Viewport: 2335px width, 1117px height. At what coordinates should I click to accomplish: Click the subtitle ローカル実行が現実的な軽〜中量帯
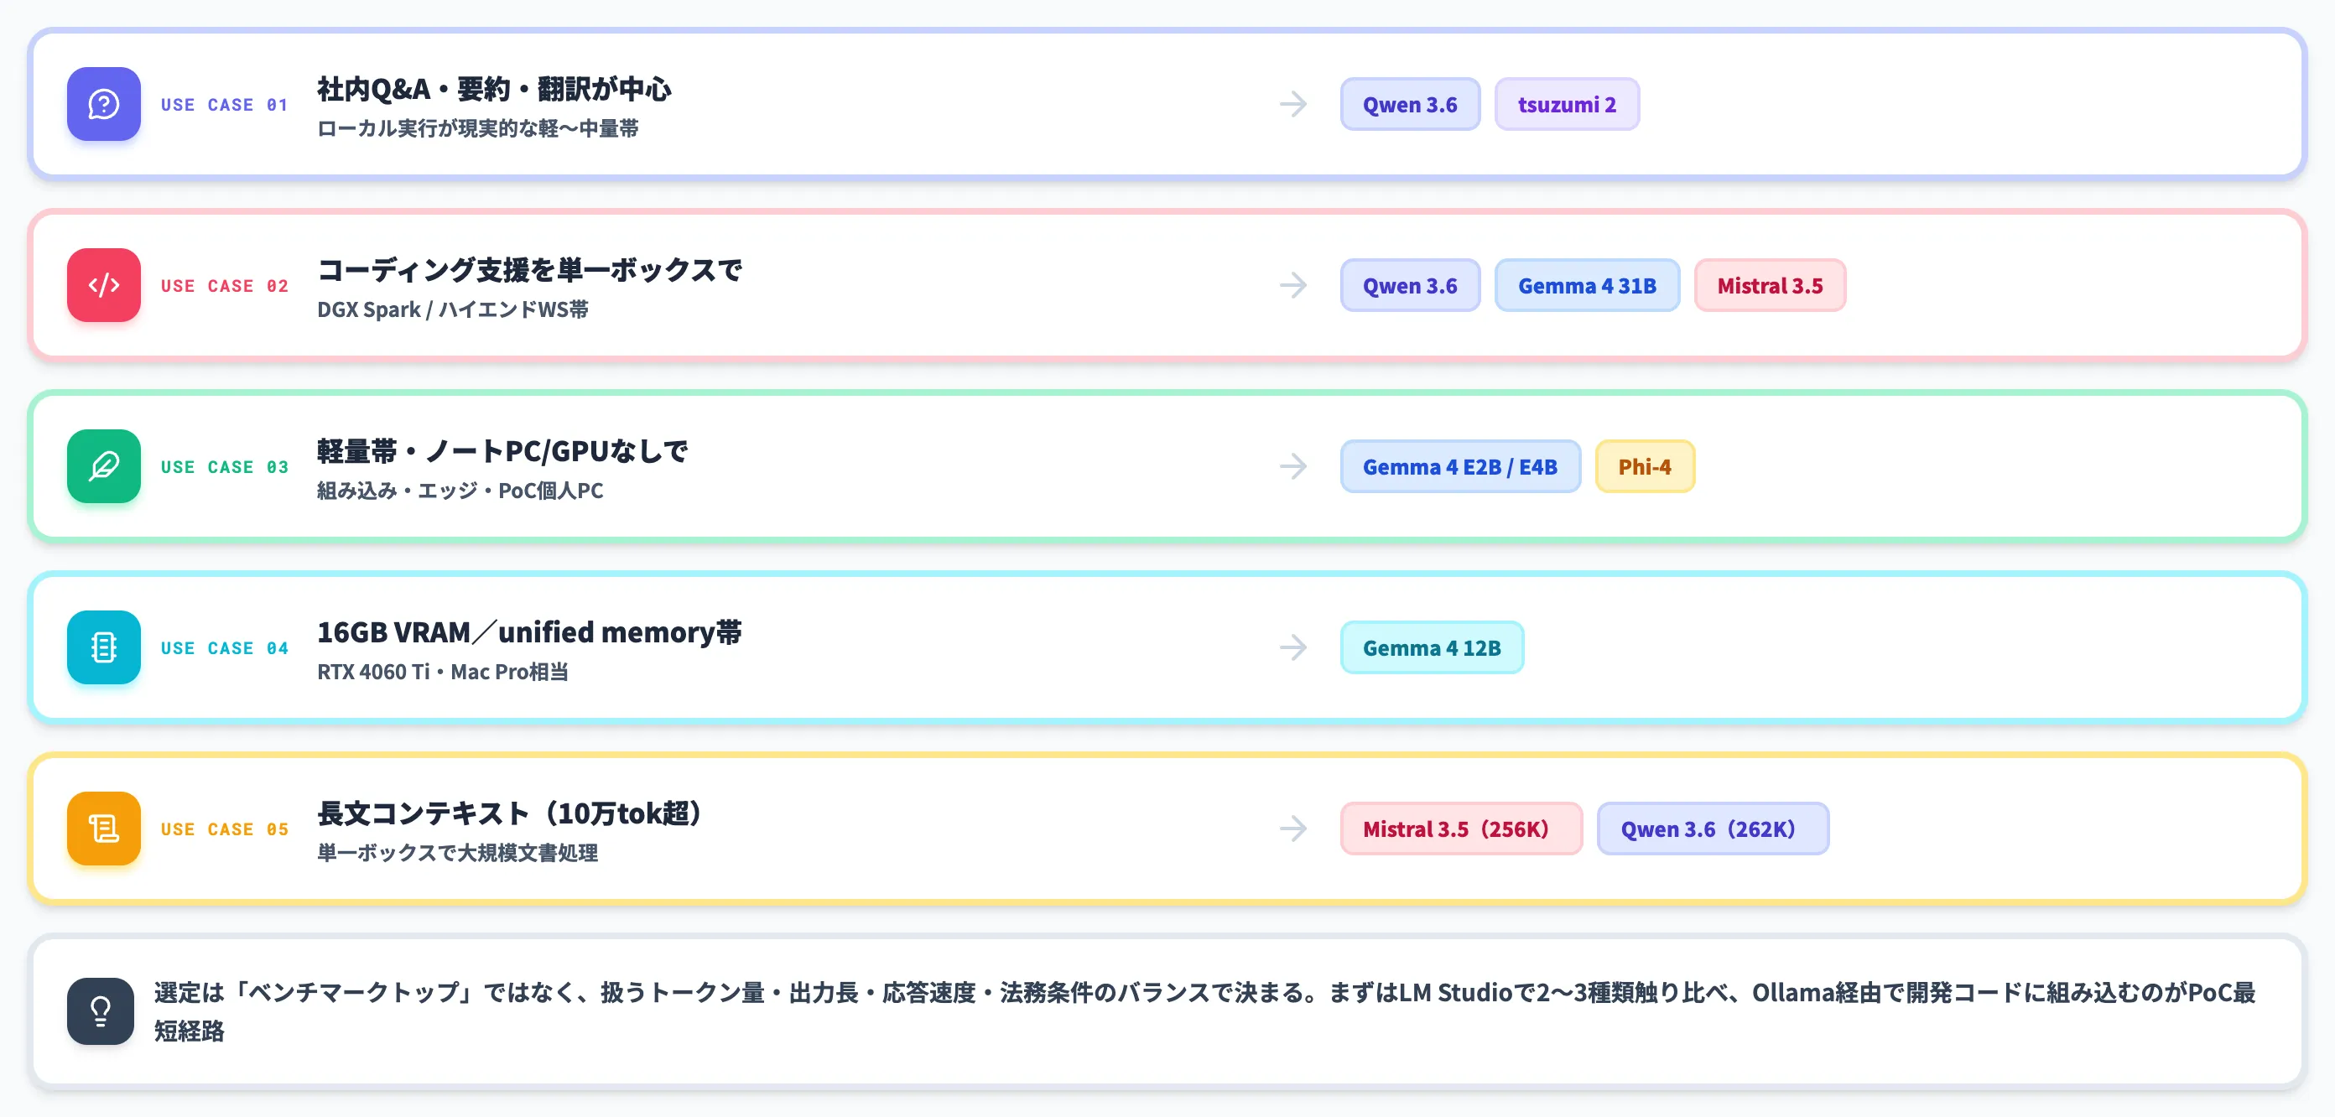click(x=478, y=129)
